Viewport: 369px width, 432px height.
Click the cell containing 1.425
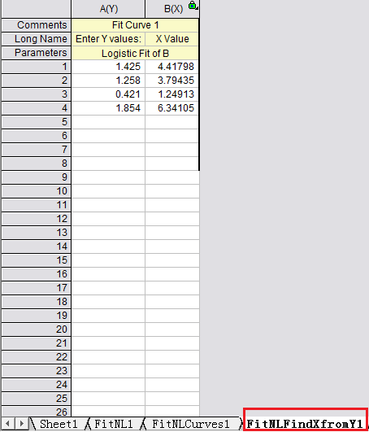click(108, 67)
